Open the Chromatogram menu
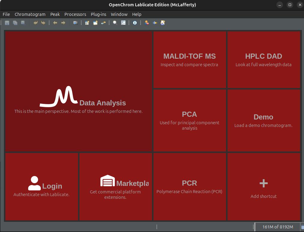Viewport: 304px width, 232px height. tap(30, 14)
